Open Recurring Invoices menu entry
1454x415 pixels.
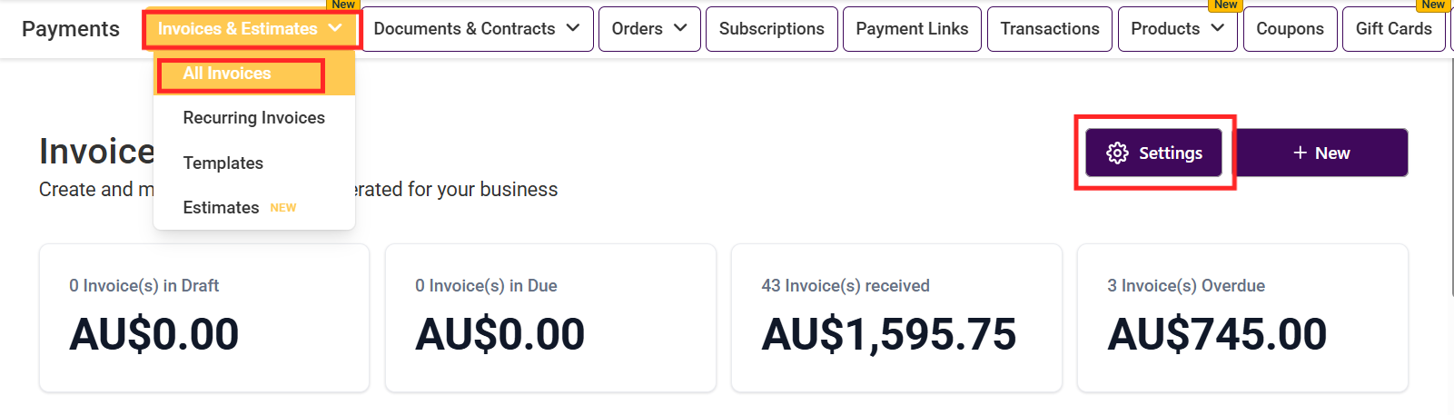click(253, 118)
